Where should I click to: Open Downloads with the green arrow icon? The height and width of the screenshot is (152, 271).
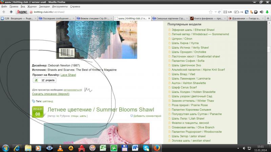pos(267,12)
